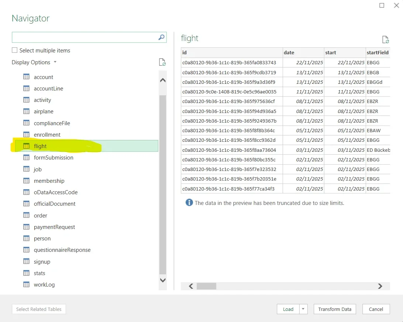403x322 pixels.
Task: Click the highlighted flight table icon
Action: (26, 146)
